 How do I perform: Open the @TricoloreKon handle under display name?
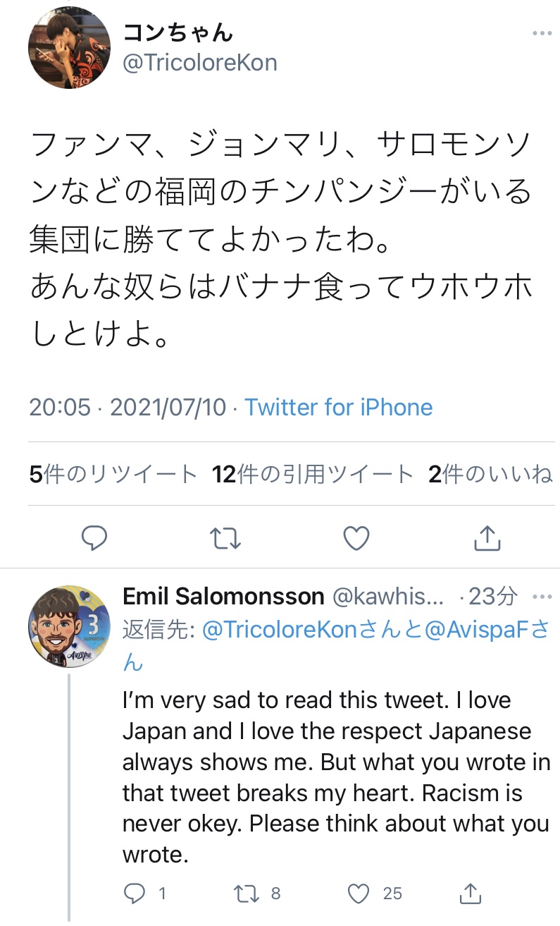(x=200, y=63)
